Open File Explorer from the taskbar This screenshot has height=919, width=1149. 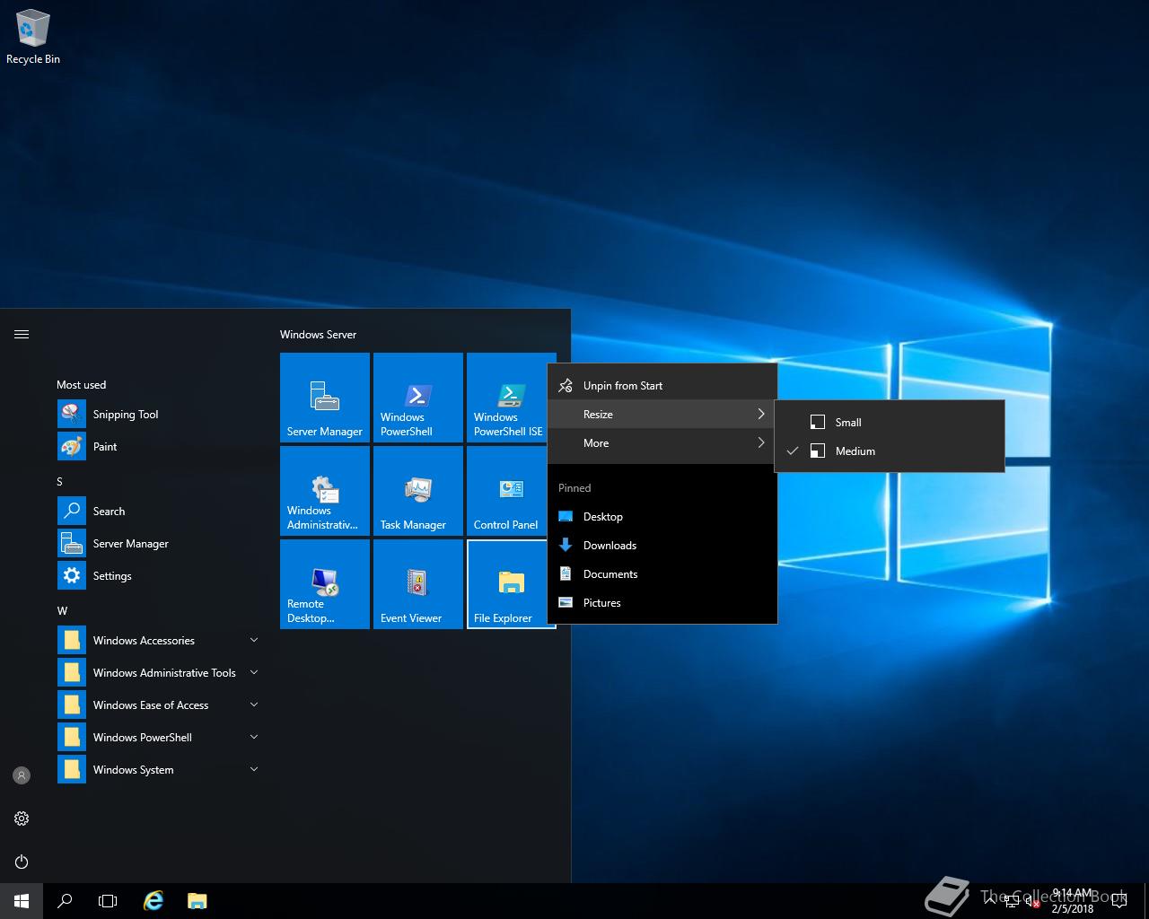(197, 901)
